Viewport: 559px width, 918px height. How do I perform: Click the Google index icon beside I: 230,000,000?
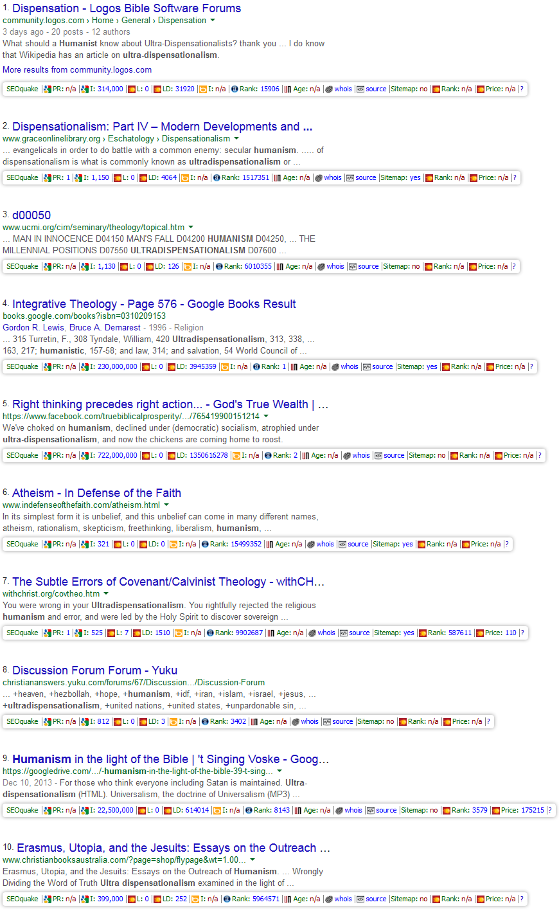[85, 367]
